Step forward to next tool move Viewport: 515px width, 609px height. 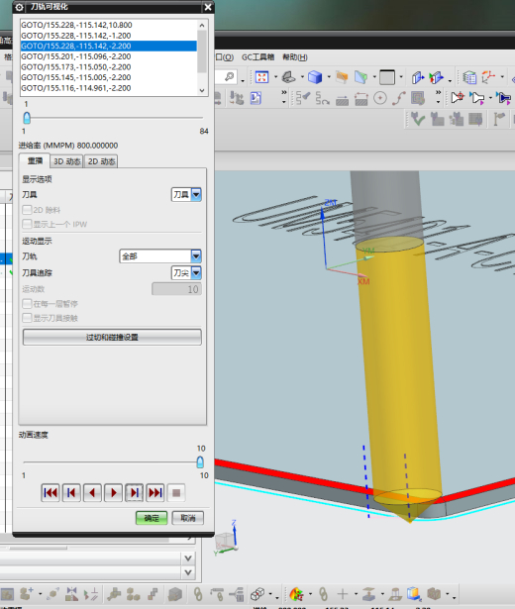coord(135,493)
